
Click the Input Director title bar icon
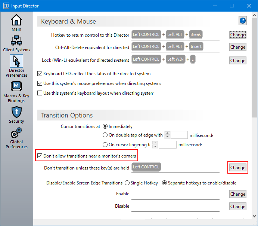(x=6, y=6)
